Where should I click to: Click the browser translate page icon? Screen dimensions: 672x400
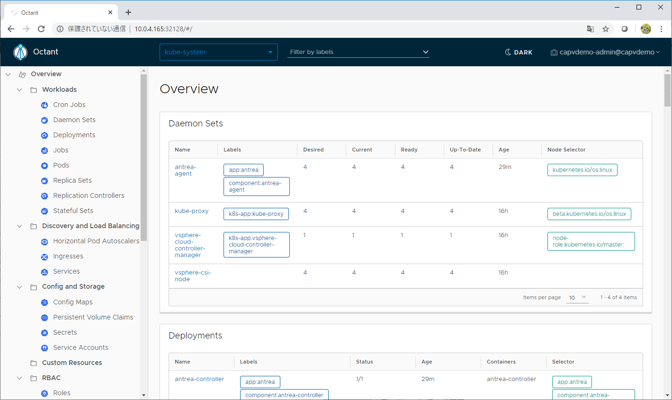[x=591, y=29]
